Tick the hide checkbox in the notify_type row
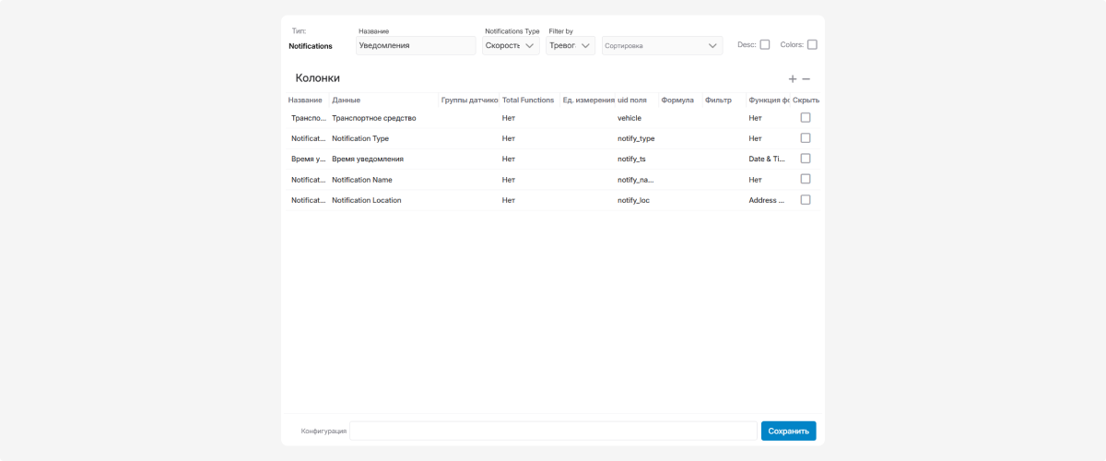Viewport: 1106px width, 461px height. click(x=806, y=137)
